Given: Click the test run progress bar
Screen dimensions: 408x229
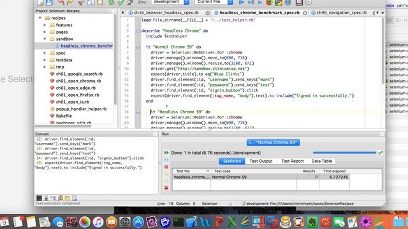Looking at the screenshot, I should pyautogui.click(x=344, y=153).
